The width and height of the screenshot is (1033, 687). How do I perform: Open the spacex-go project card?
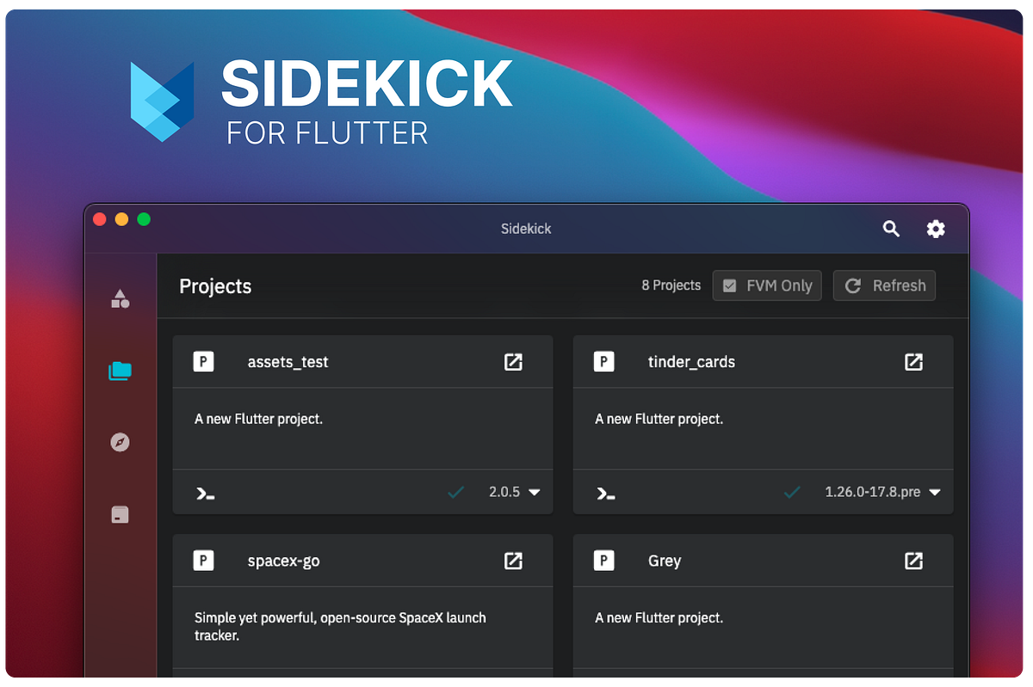(x=284, y=560)
